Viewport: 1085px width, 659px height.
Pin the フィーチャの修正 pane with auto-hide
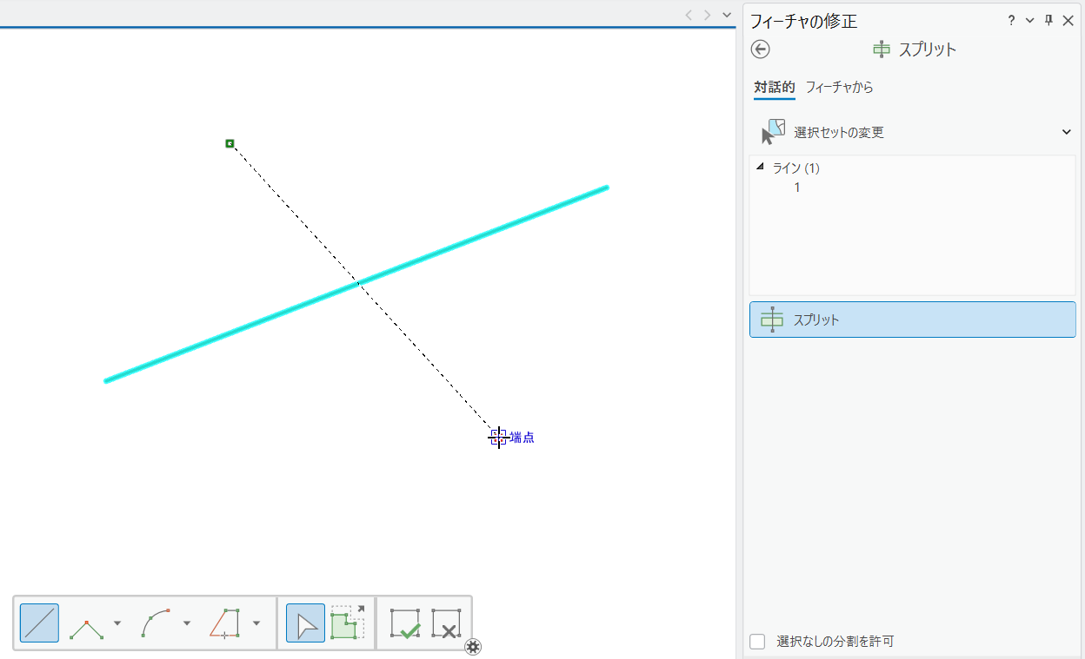[1048, 21]
